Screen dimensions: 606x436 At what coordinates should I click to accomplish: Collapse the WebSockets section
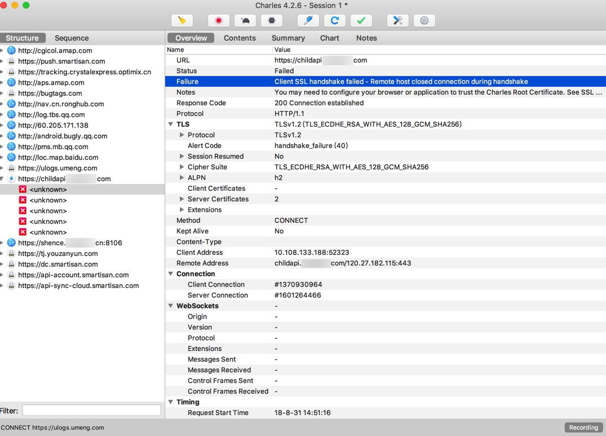coord(170,305)
